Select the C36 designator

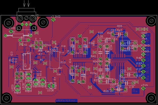click(x=100, y=37)
